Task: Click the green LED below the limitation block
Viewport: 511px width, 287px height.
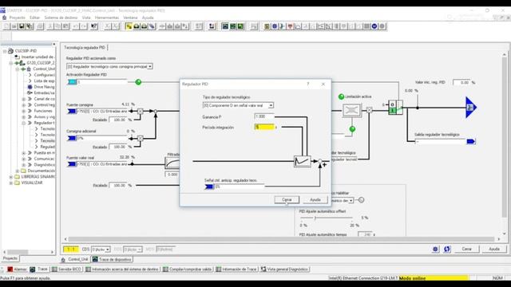Action: (352, 129)
